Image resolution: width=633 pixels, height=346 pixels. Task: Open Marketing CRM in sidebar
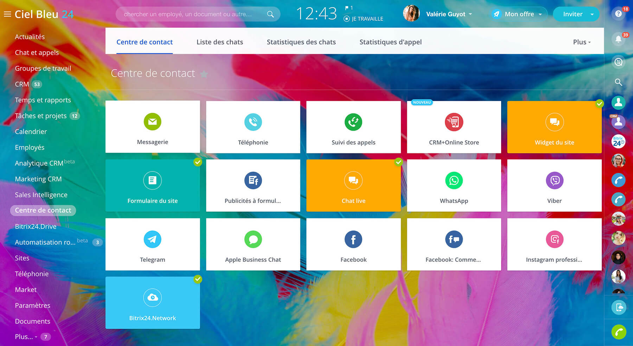point(38,179)
